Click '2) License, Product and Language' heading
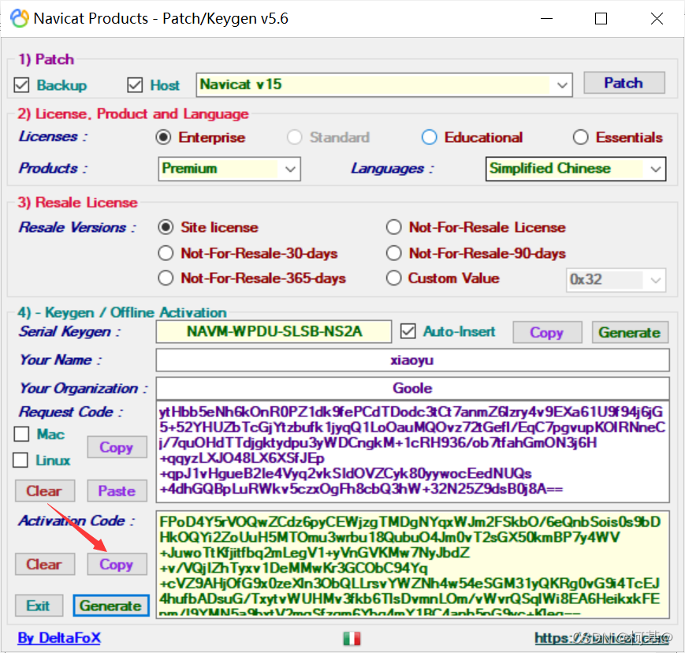Screen dimensions: 685x653 pyautogui.click(x=132, y=114)
